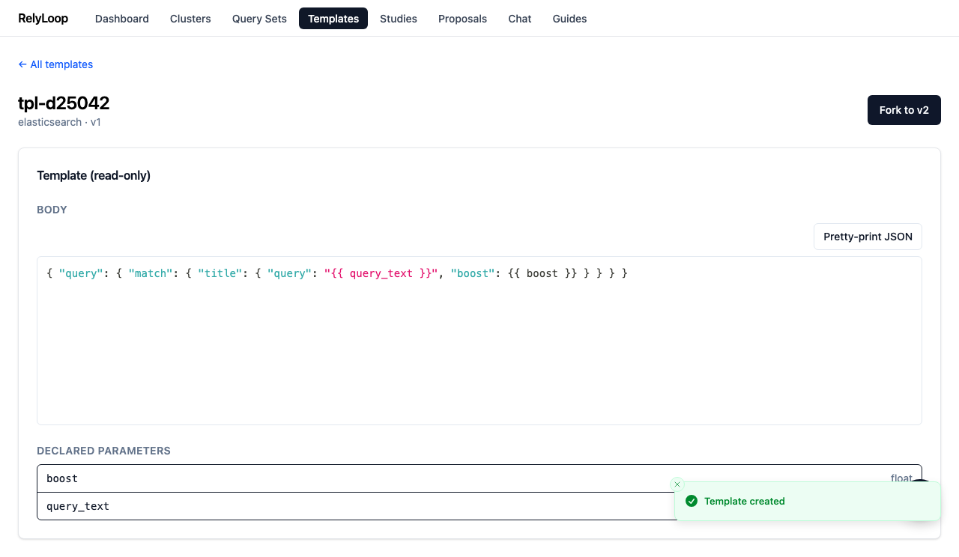Click the RelyLoop logo

click(43, 19)
